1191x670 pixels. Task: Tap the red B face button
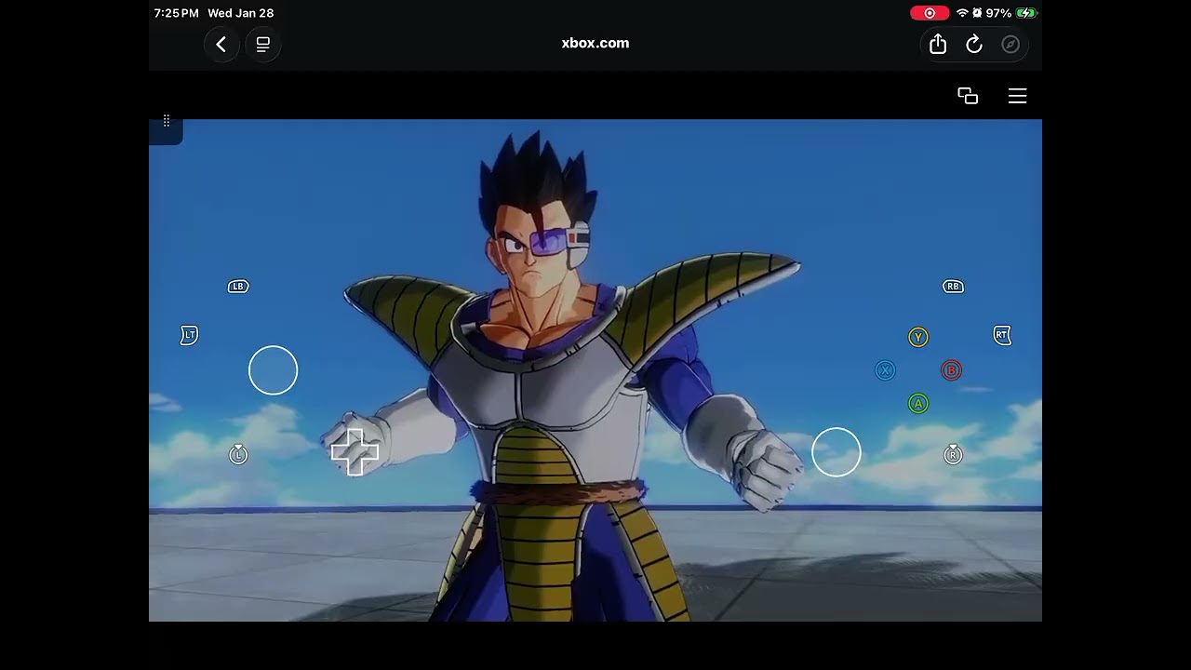951,370
